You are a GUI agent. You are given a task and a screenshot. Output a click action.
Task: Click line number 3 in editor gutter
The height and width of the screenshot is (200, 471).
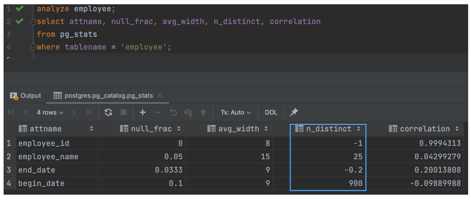click(x=9, y=35)
